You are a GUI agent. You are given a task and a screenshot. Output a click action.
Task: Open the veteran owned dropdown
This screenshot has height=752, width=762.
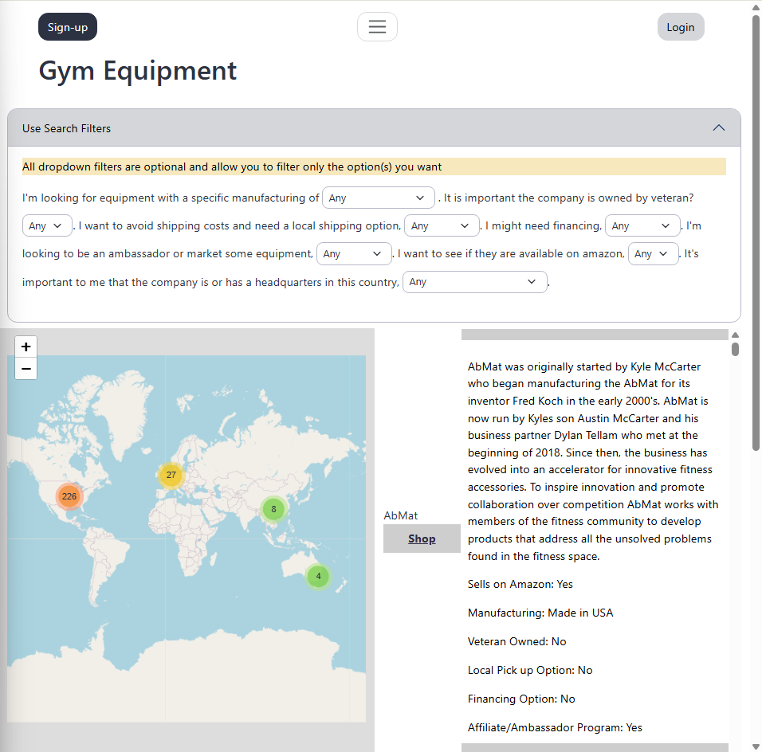[x=47, y=225]
